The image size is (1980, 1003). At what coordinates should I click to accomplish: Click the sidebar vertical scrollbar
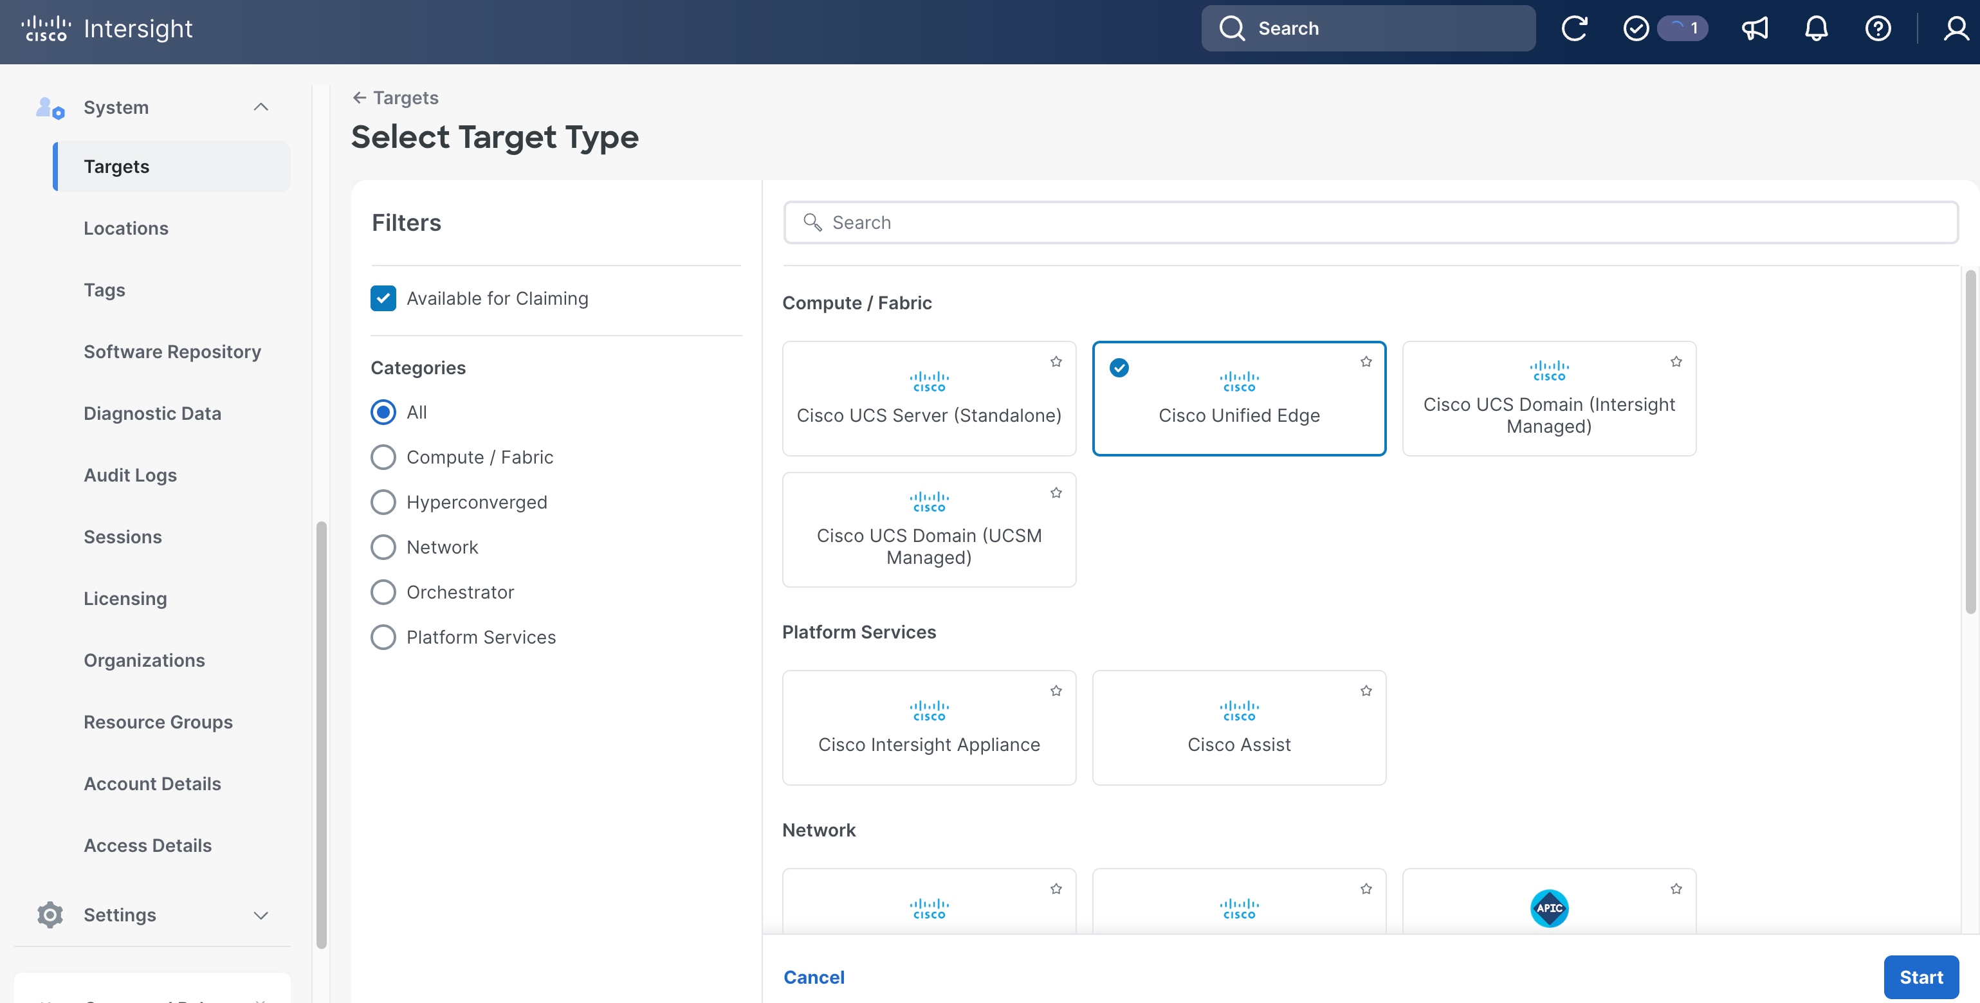[321, 736]
